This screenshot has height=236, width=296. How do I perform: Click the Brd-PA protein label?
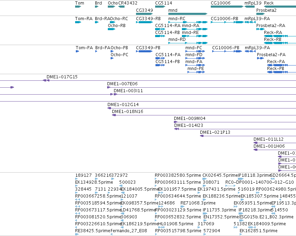click(103, 48)
